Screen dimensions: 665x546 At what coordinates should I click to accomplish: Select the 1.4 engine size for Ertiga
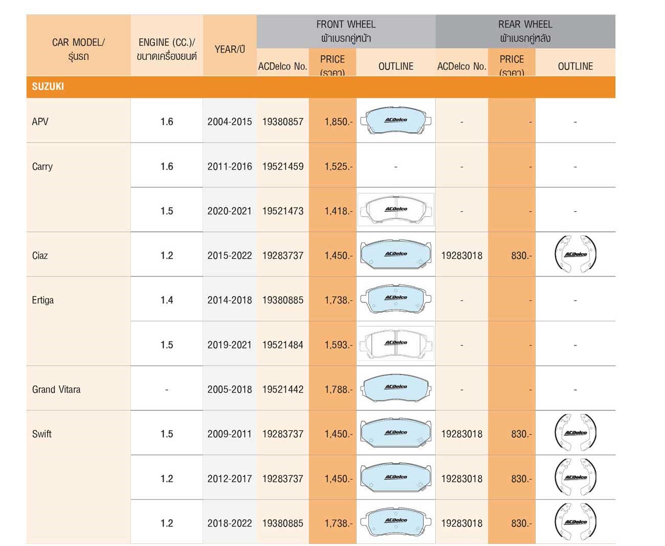[x=167, y=300]
